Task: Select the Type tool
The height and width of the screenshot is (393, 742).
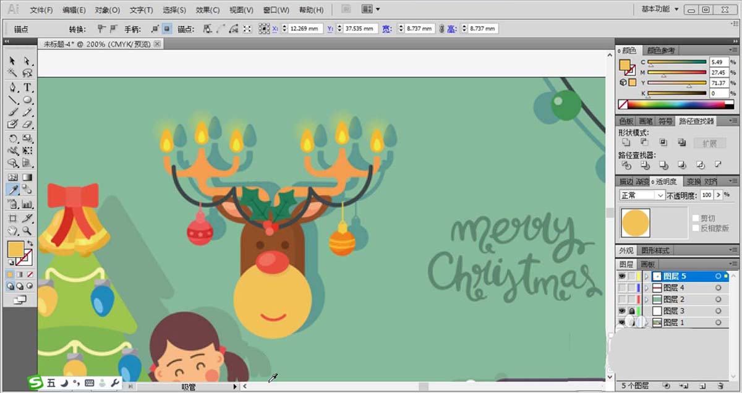Action: [27, 87]
